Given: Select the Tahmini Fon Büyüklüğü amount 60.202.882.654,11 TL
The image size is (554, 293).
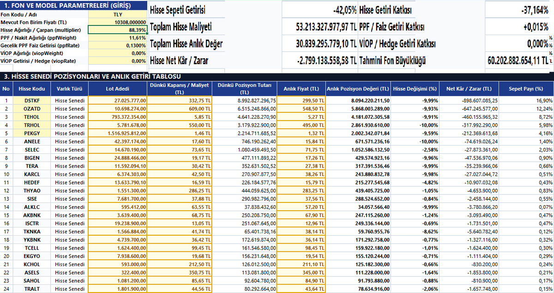Looking at the screenshot, I should 517,61.
